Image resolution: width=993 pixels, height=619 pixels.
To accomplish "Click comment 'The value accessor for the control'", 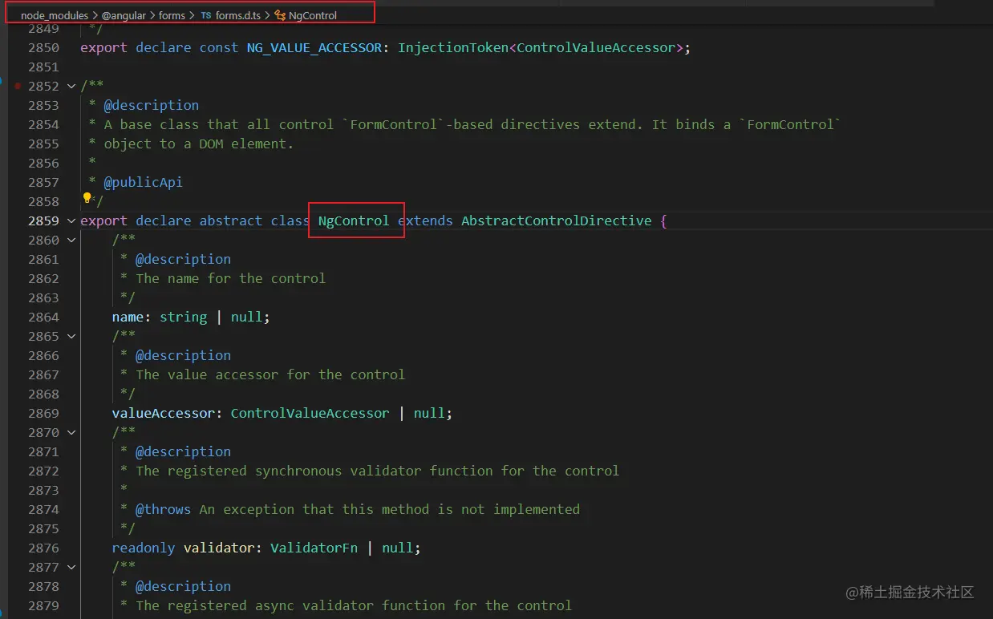I will point(270,374).
